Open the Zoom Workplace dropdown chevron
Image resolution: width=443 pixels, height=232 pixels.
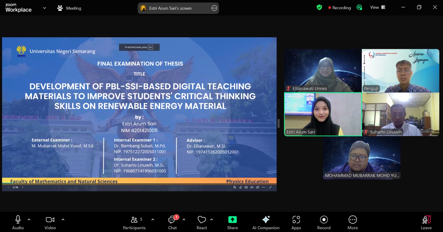coord(44,8)
